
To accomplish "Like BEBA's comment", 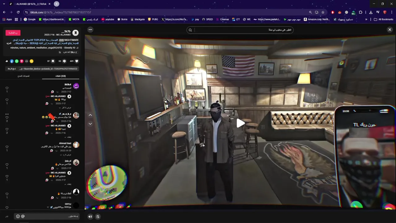I will pyautogui.click(x=7, y=88).
